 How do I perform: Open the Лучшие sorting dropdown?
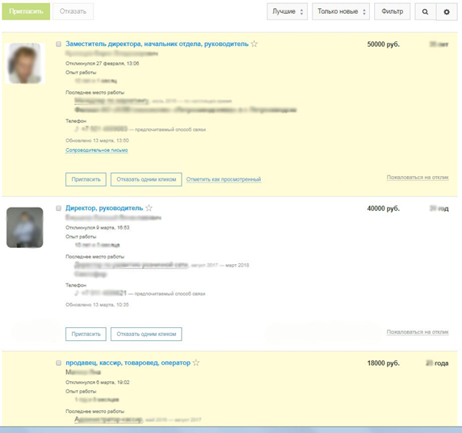click(x=288, y=11)
